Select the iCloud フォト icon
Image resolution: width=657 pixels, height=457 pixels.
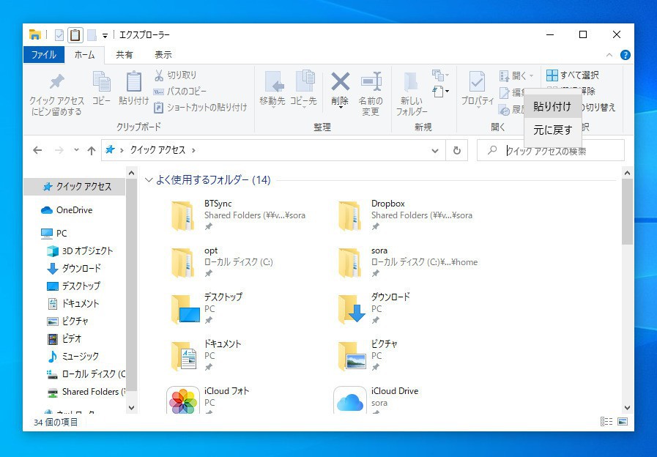[x=182, y=401]
